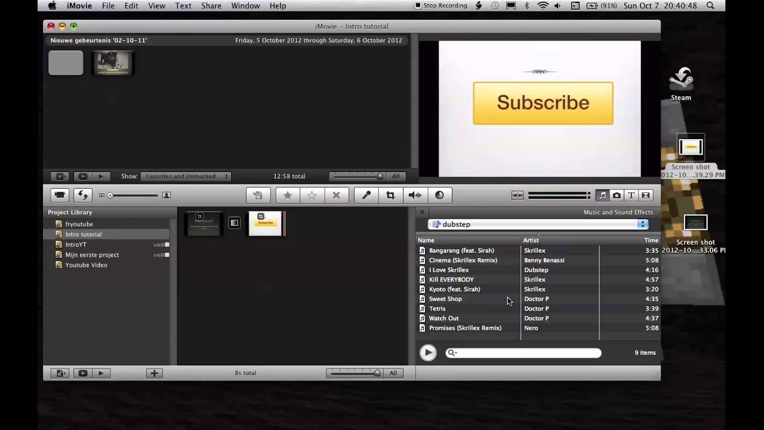Sort songs by Artist column

tap(560, 240)
